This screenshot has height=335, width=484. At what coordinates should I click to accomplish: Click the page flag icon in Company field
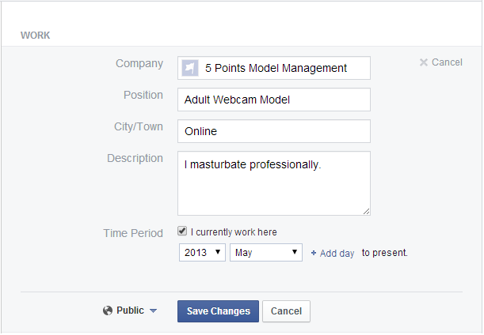tap(190, 68)
